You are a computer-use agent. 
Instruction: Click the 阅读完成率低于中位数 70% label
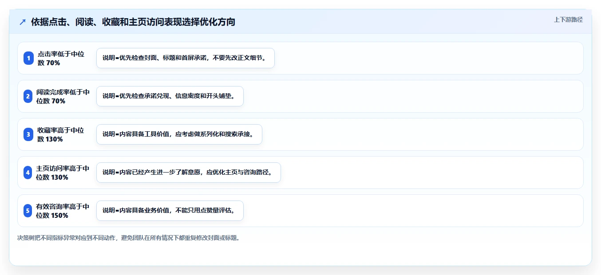[63, 96]
